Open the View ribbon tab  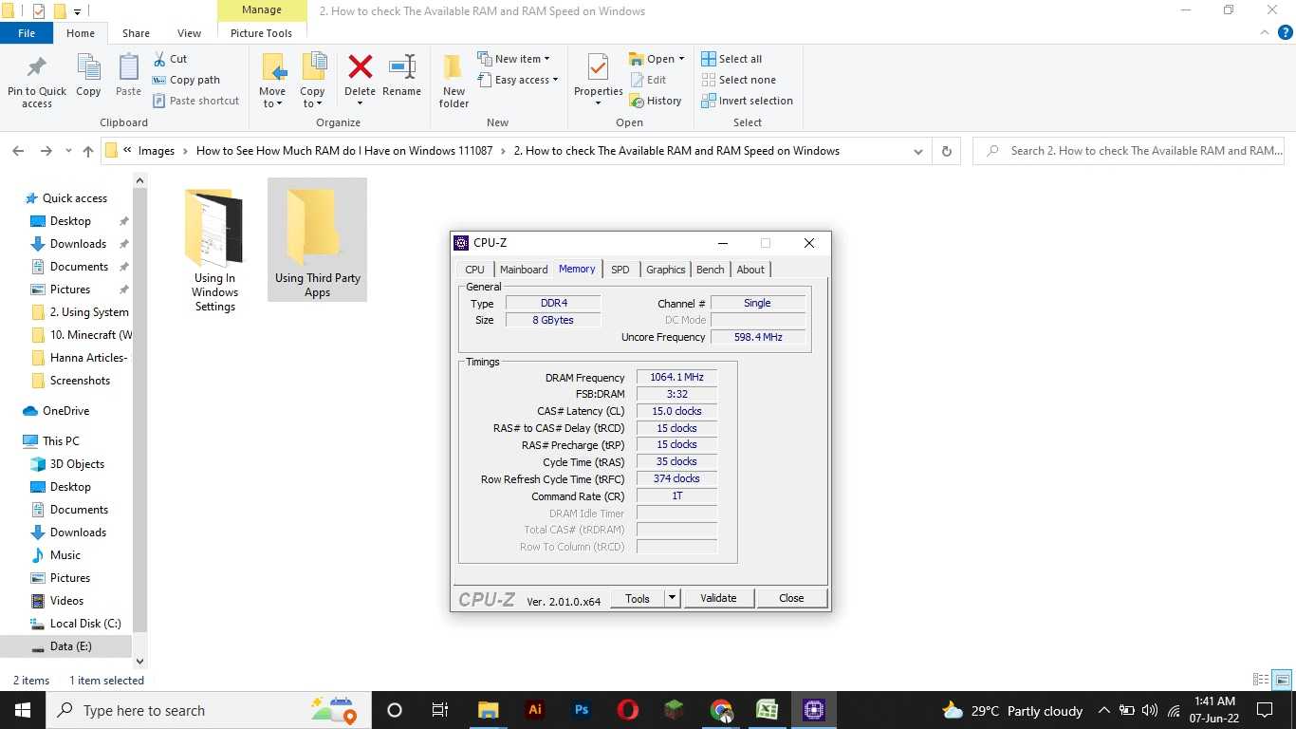click(x=189, y=33)
